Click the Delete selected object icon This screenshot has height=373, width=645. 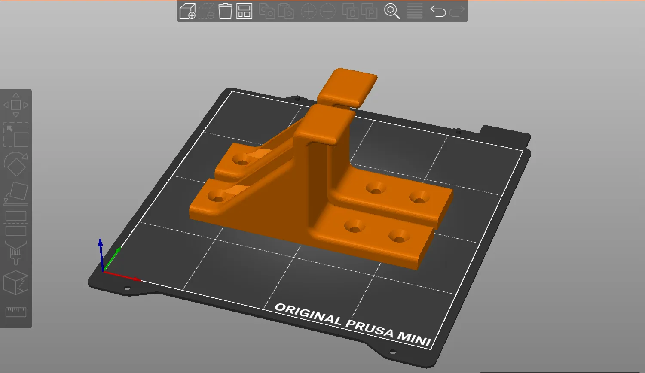[x=207, y=11]
